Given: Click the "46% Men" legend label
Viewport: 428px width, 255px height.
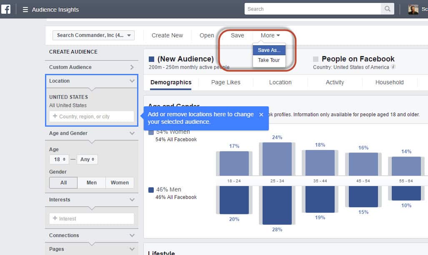Looking at the screenshot, I should pos(169,189).
